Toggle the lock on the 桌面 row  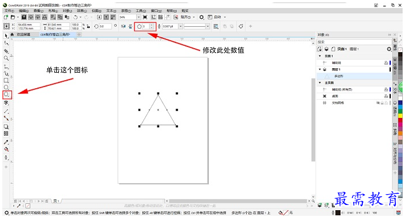pos(386,96)
